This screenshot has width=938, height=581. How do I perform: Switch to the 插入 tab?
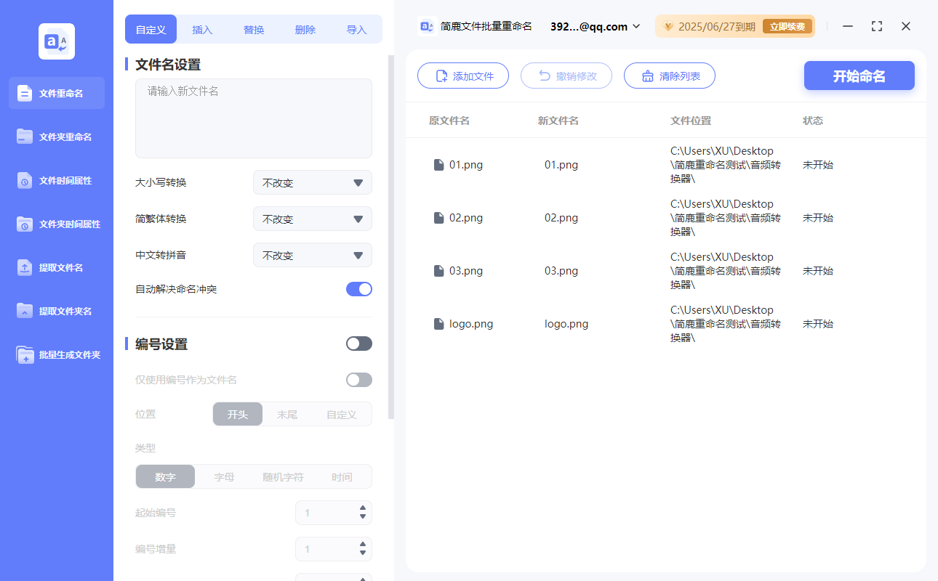[201, 29]
